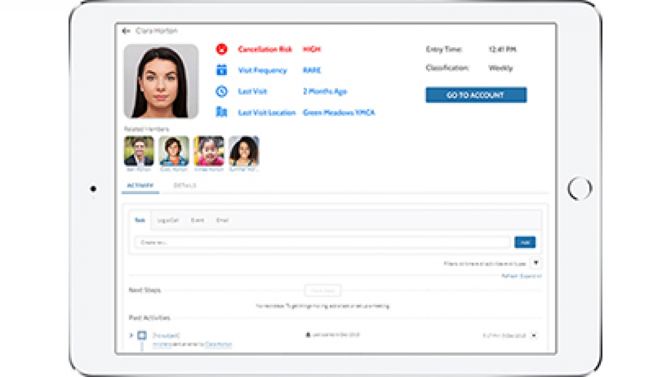Click the Go To Account button
The height and width of the screenshot is (377, 671).
[x=476, y=95]
